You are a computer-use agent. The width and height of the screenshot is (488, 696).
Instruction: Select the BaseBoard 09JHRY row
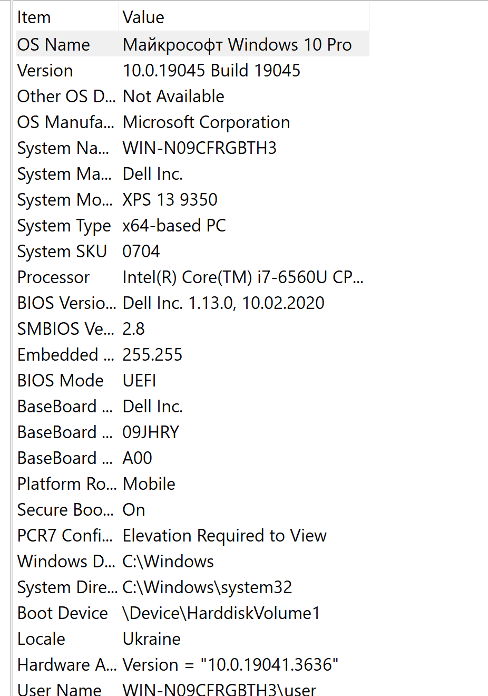click(192, 432)
